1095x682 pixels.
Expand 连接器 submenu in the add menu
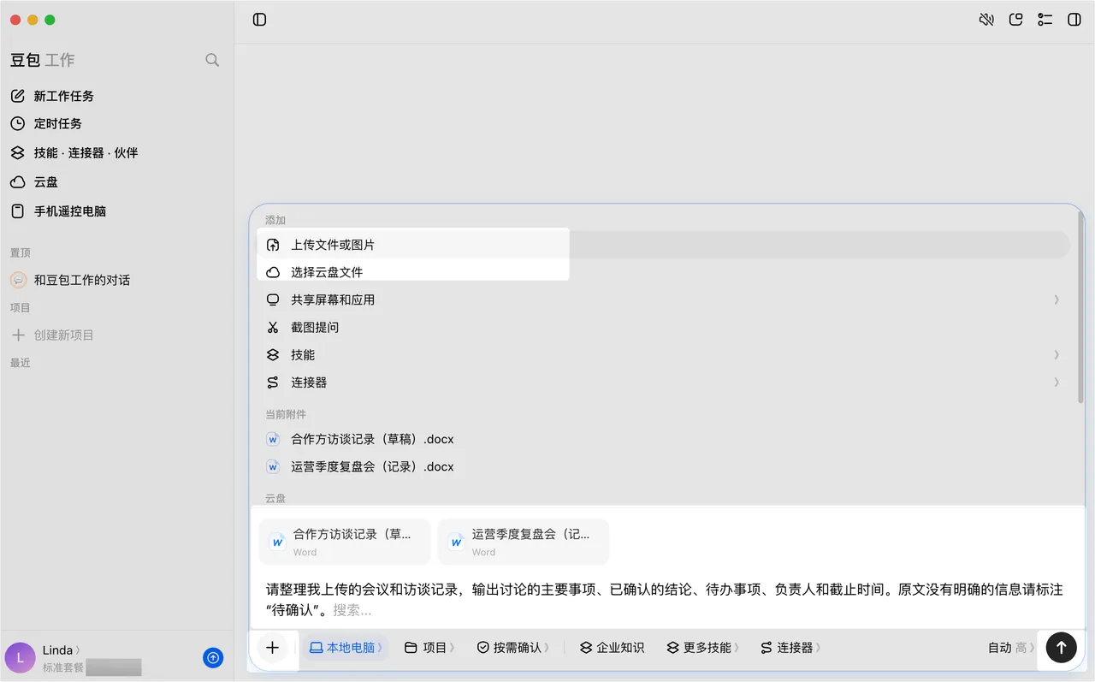point(663,383)
